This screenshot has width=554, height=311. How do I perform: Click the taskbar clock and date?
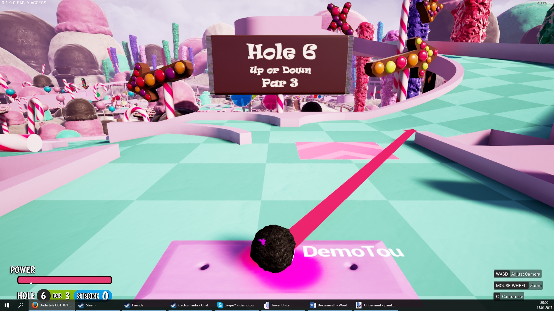[x=544, y=305]
